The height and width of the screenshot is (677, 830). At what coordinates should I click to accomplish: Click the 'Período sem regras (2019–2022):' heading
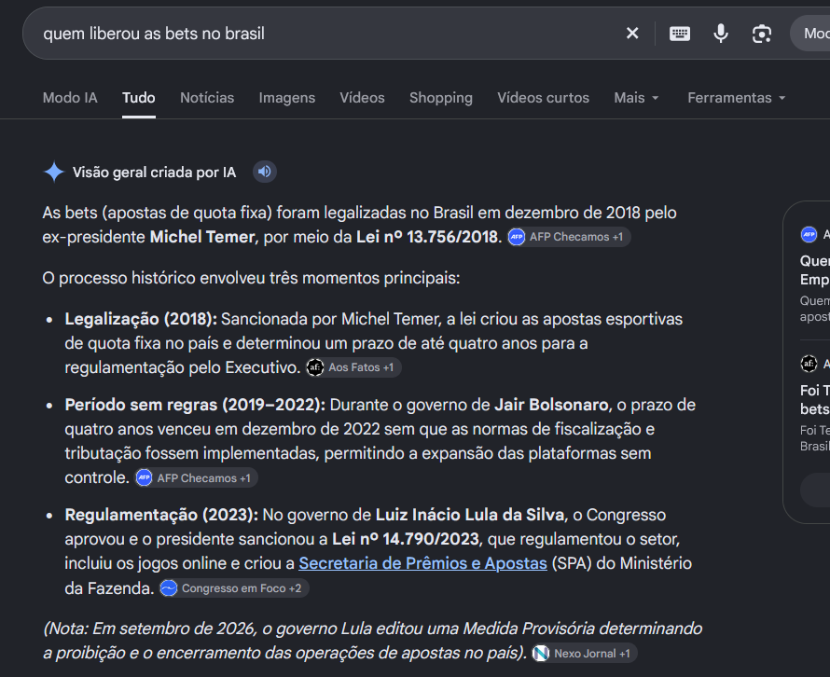(x=195, y=405)
